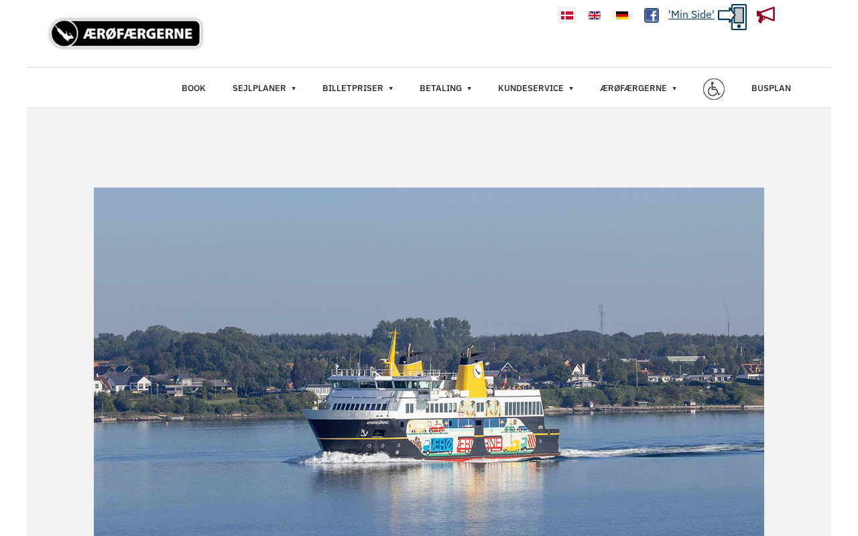Screen dimensions: 858x536
Task: Follow the 'Min Side' link
Action: click(x=691, y=15)
